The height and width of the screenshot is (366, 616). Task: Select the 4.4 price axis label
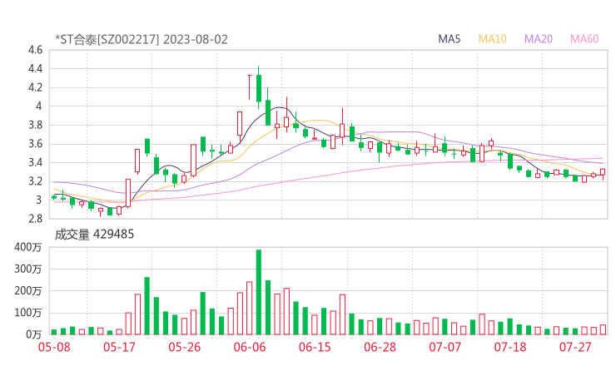coord(35,69)
